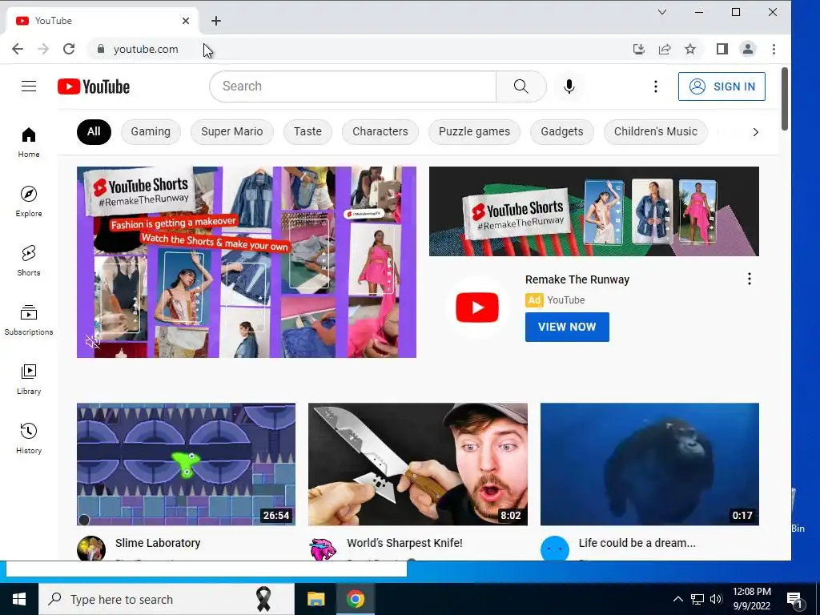The height and width of the screenshot is (615, 820).
Task: Open notification center in taskbar
Action: 794,601
